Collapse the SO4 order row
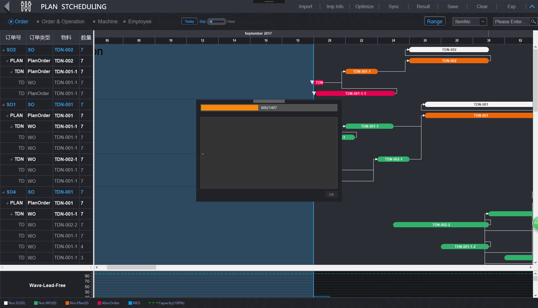 (x=3, y=192)
